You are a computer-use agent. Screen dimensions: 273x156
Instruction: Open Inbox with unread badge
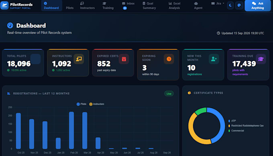pos(128,6)
